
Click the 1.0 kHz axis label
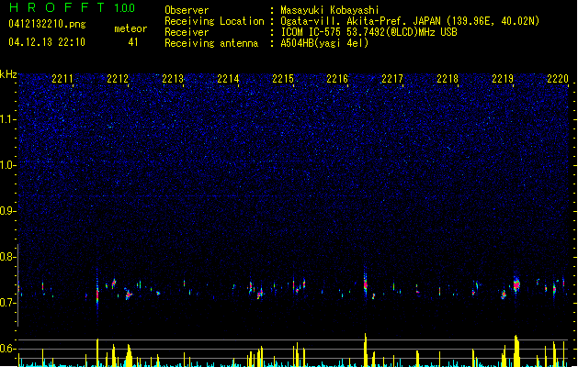pos(8,165)
